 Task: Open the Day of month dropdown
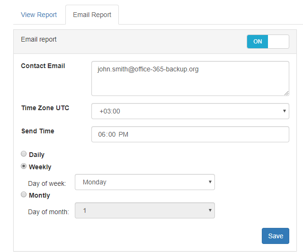pyautogui.click(x=145, y=210)
